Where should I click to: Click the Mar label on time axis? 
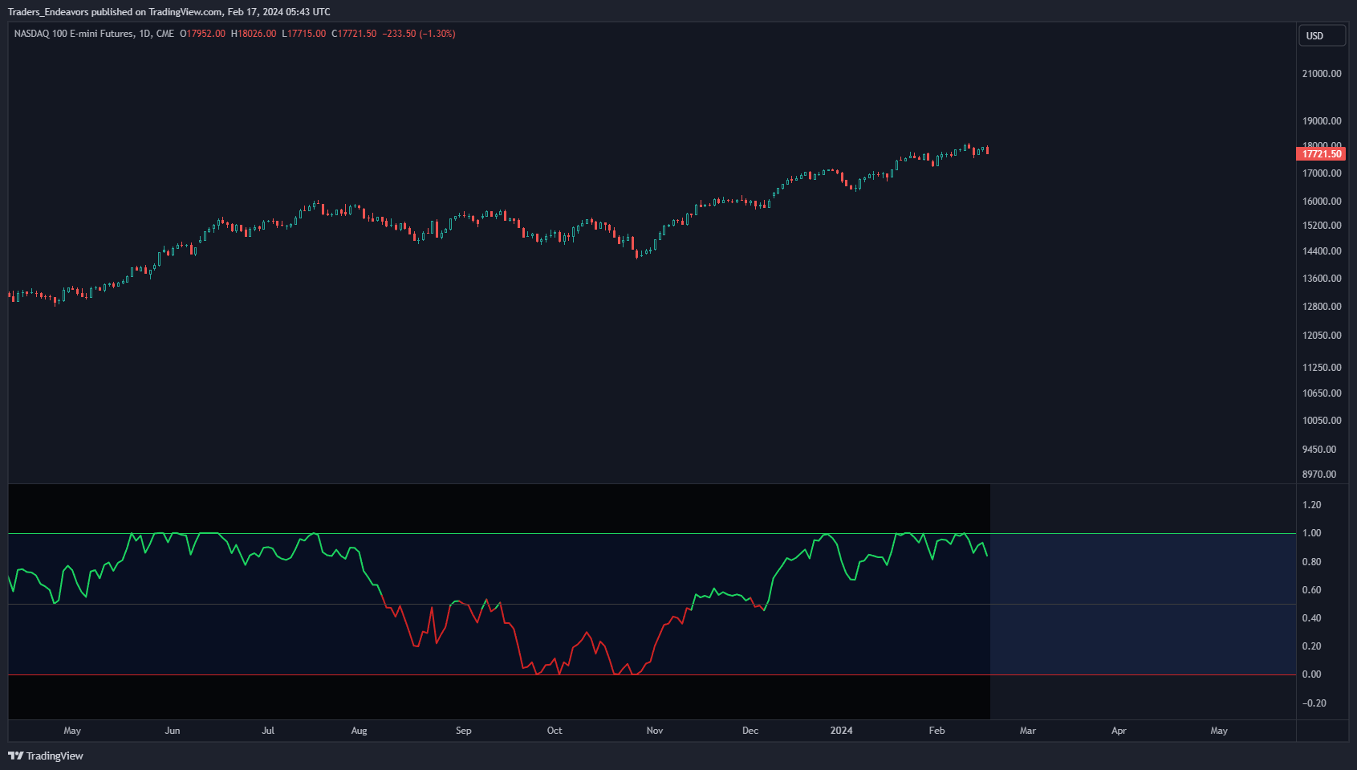1028,731
